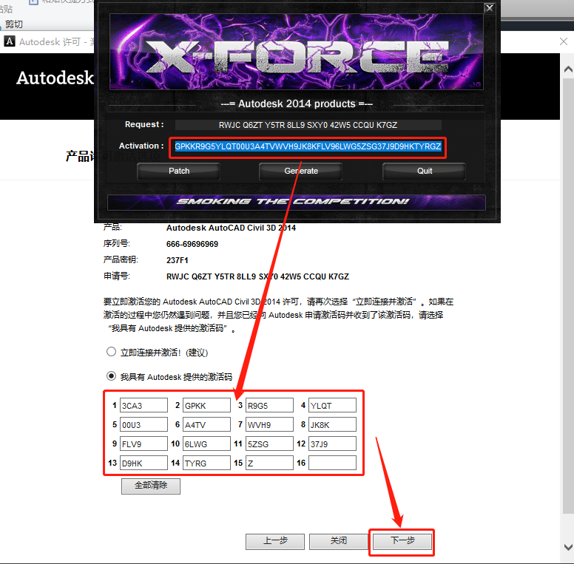Click activation code box 15 containing Z

click(270, 463)
